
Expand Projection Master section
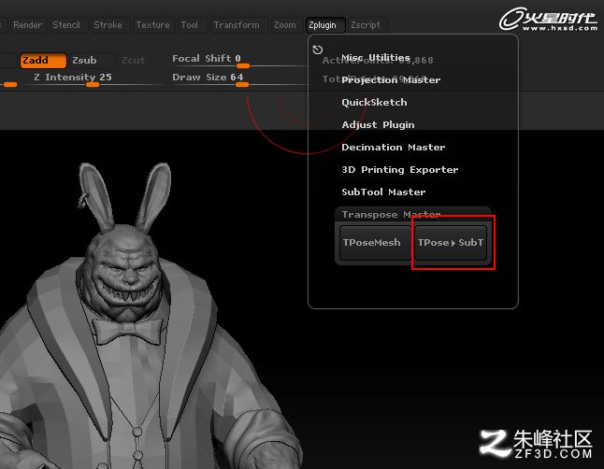pyautogui.click(x=391, y=80)
